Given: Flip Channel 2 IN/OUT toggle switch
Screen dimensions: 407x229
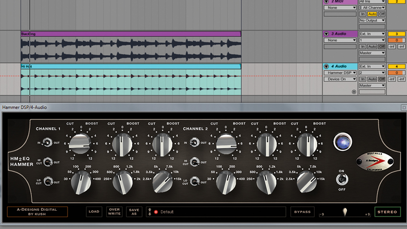Looking at the screenshot, I should coord(194,143).
